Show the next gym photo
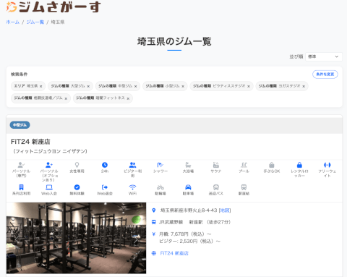Image resolution: width=347 pixels, height=277 pixels. click(x=136, y=239)
